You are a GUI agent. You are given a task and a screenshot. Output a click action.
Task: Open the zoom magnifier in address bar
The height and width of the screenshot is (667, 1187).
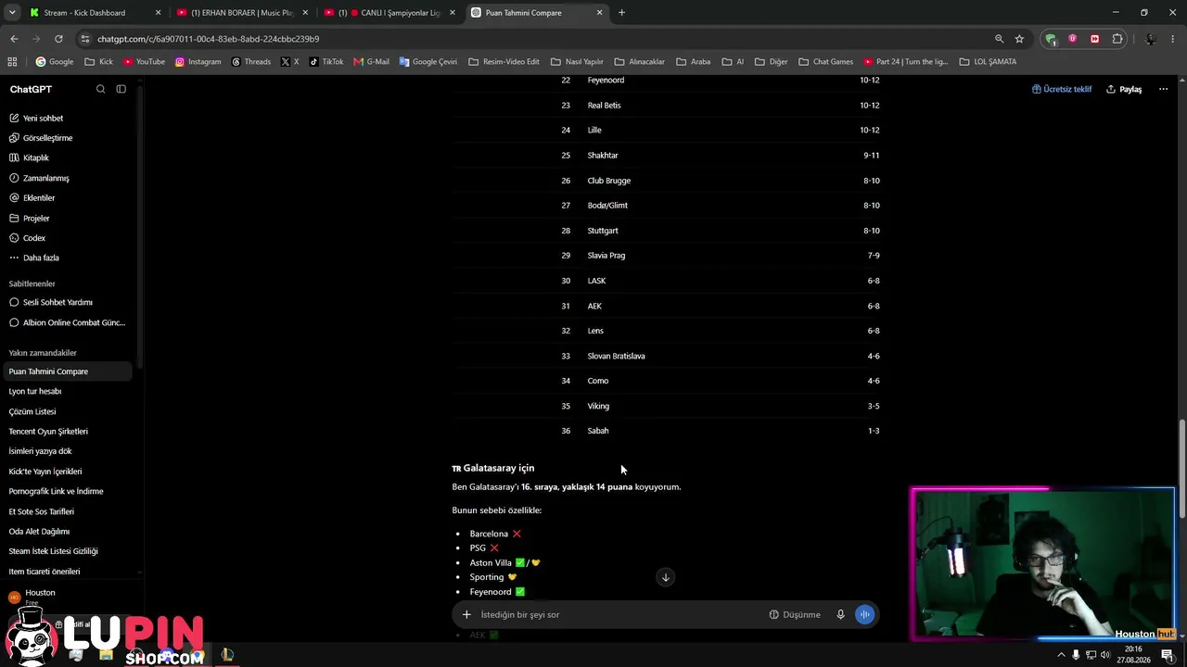point(999,39)
